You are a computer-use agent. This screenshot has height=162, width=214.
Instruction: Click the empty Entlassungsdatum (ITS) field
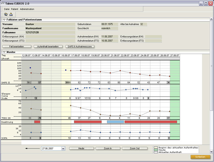point(153,41)
